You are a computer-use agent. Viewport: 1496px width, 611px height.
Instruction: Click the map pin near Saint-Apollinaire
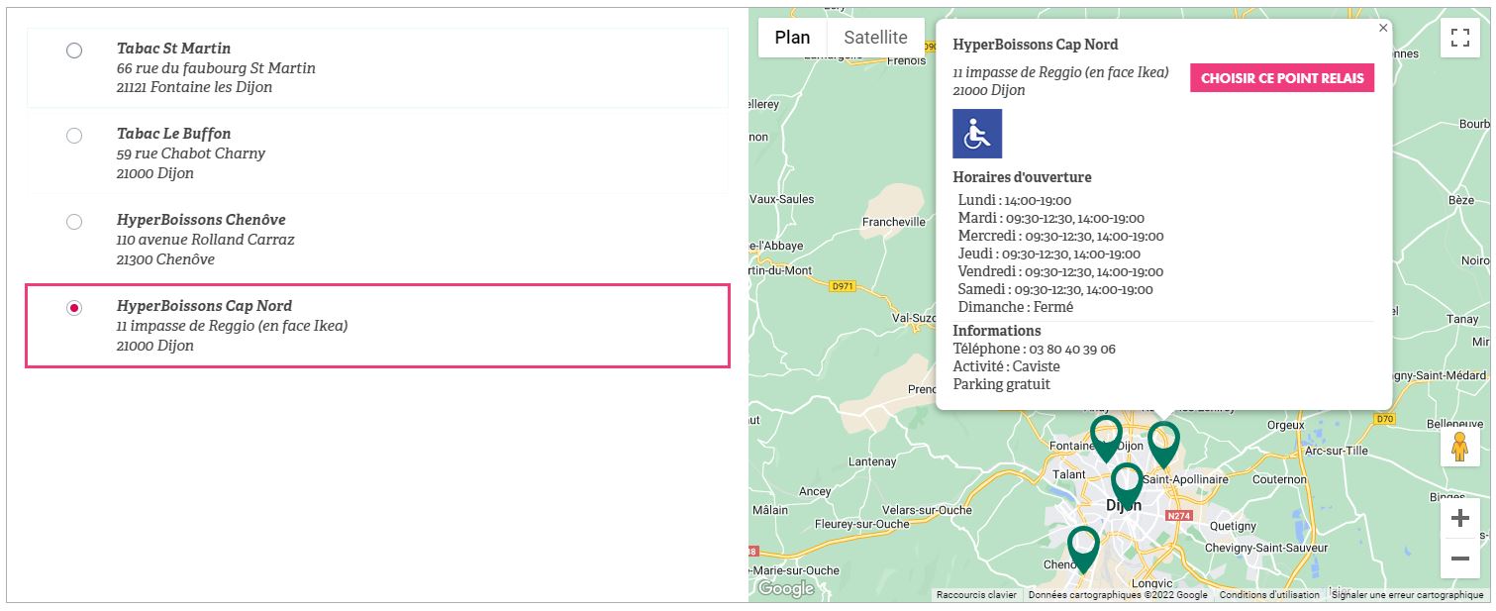tap(1163, 442)
